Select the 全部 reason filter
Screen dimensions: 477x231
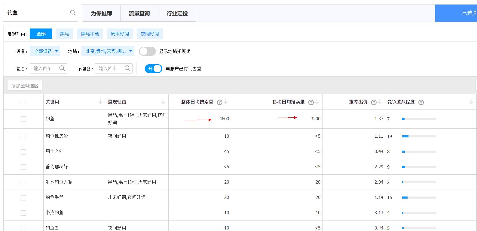click(41, 34)
